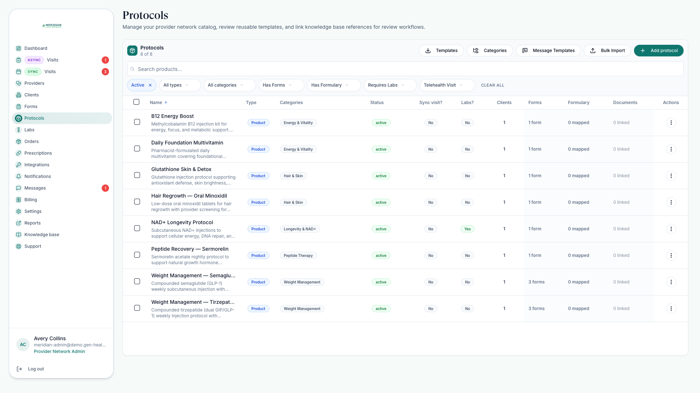Click the Providers stethoscope icon
Screen dimensions: 700x393
(19, 83)
